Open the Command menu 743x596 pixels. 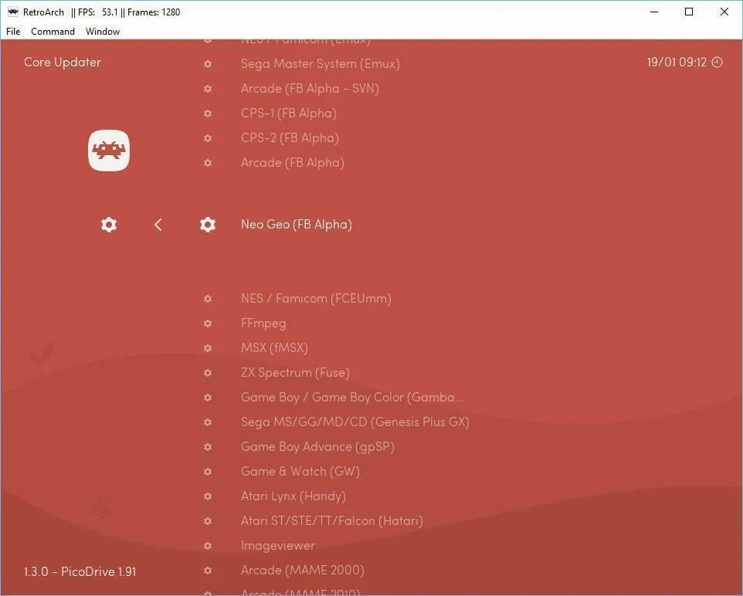(x=53, y=32)
